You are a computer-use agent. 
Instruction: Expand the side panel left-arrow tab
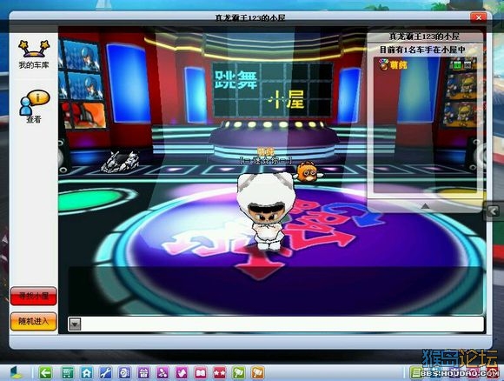(x=493, y=211)
